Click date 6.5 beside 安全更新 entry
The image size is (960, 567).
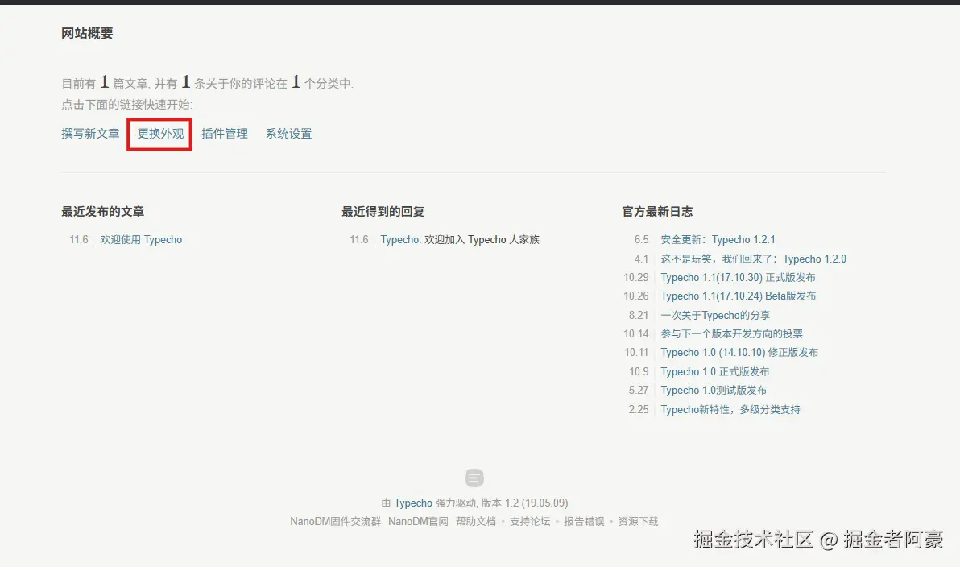point(641,239)
